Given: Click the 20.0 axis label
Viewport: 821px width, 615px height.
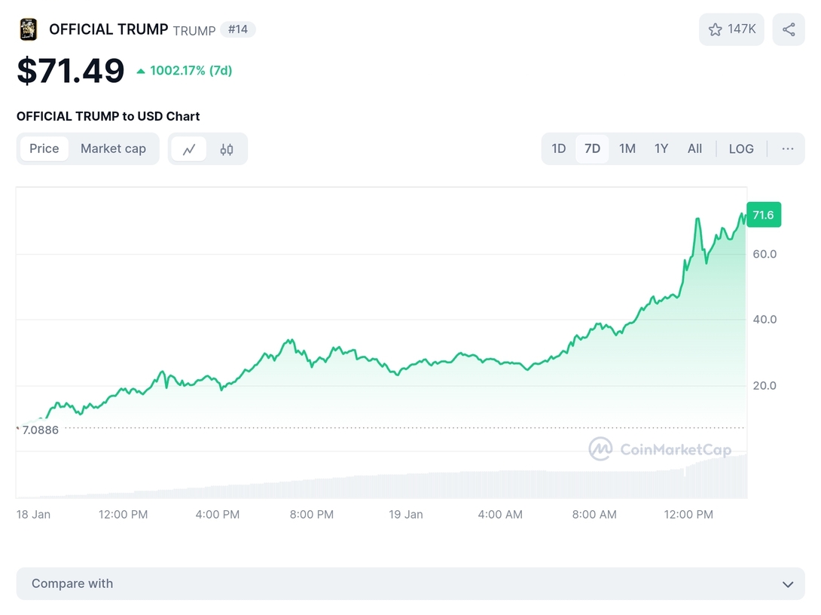Looking at the screenshot, I should pyautogui.click(x=765, y=386).
